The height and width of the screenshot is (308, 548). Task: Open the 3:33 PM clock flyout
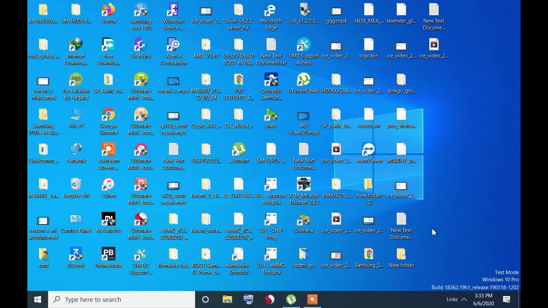pyautogui.click(x=483, y=299)
